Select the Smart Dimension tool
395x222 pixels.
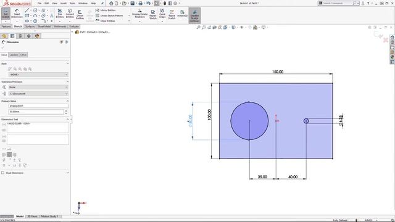coord(17,14)
